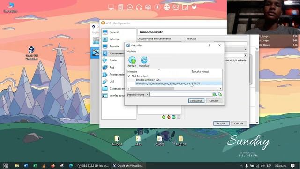Click Cancelar in the VirtualBox medium dialog

214,101
